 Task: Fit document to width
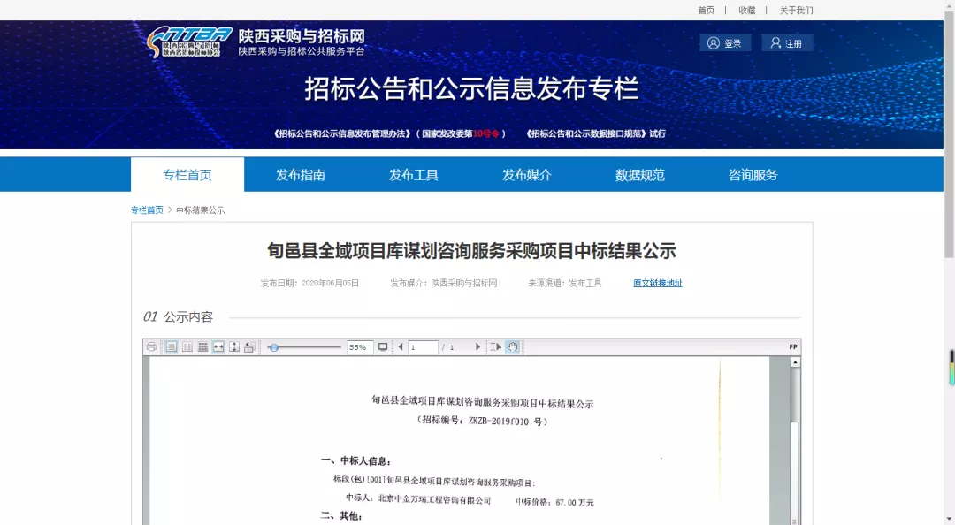(218, 347)
